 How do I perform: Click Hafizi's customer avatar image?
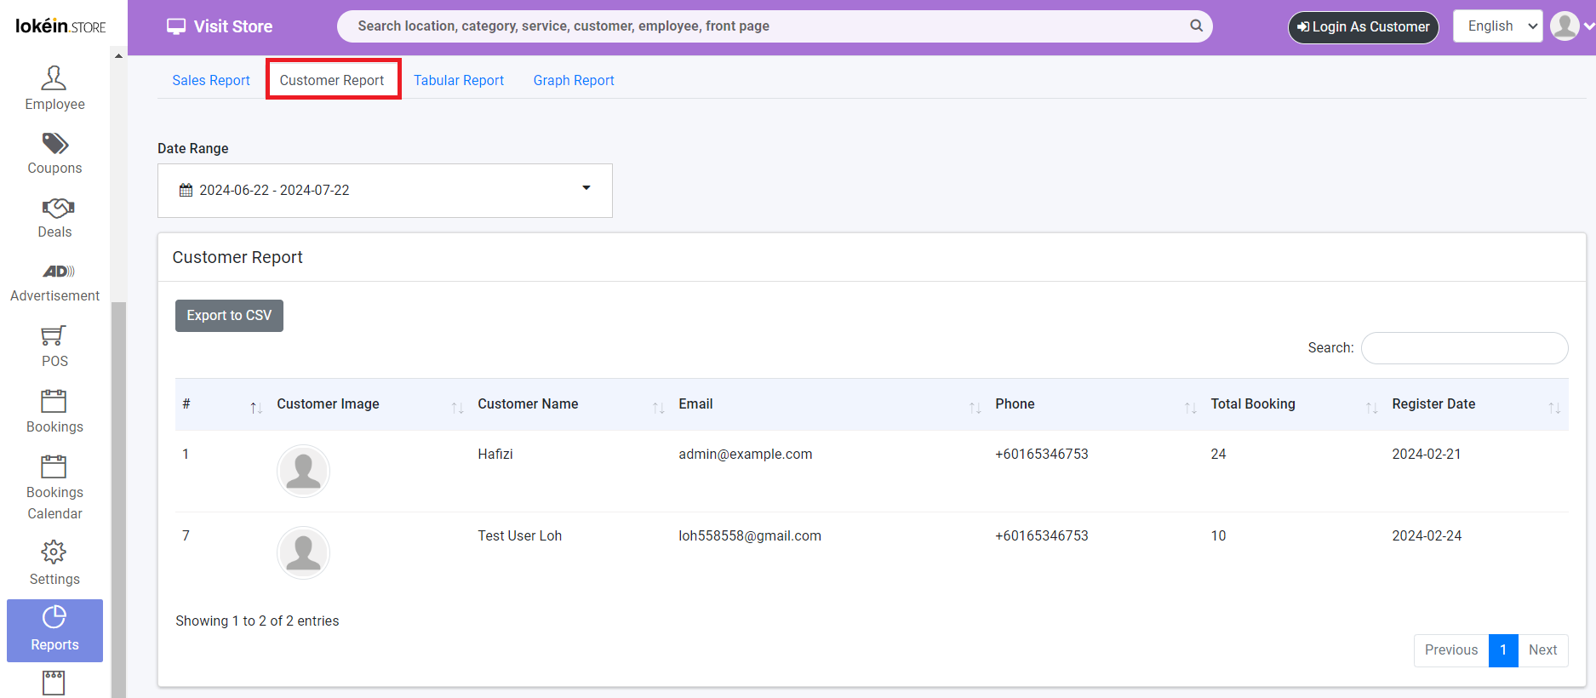(303, 471)
